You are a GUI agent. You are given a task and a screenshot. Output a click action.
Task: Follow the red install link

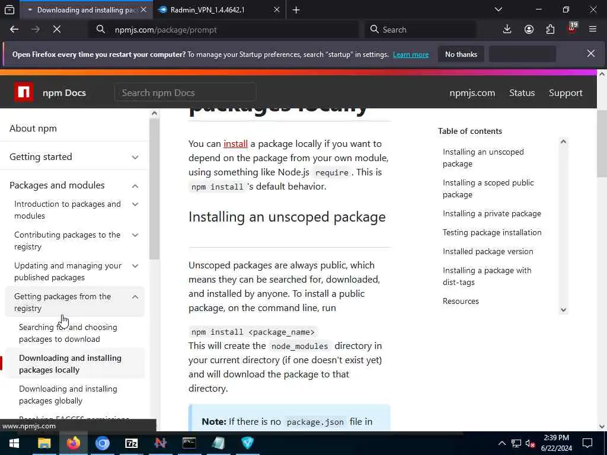235,143
